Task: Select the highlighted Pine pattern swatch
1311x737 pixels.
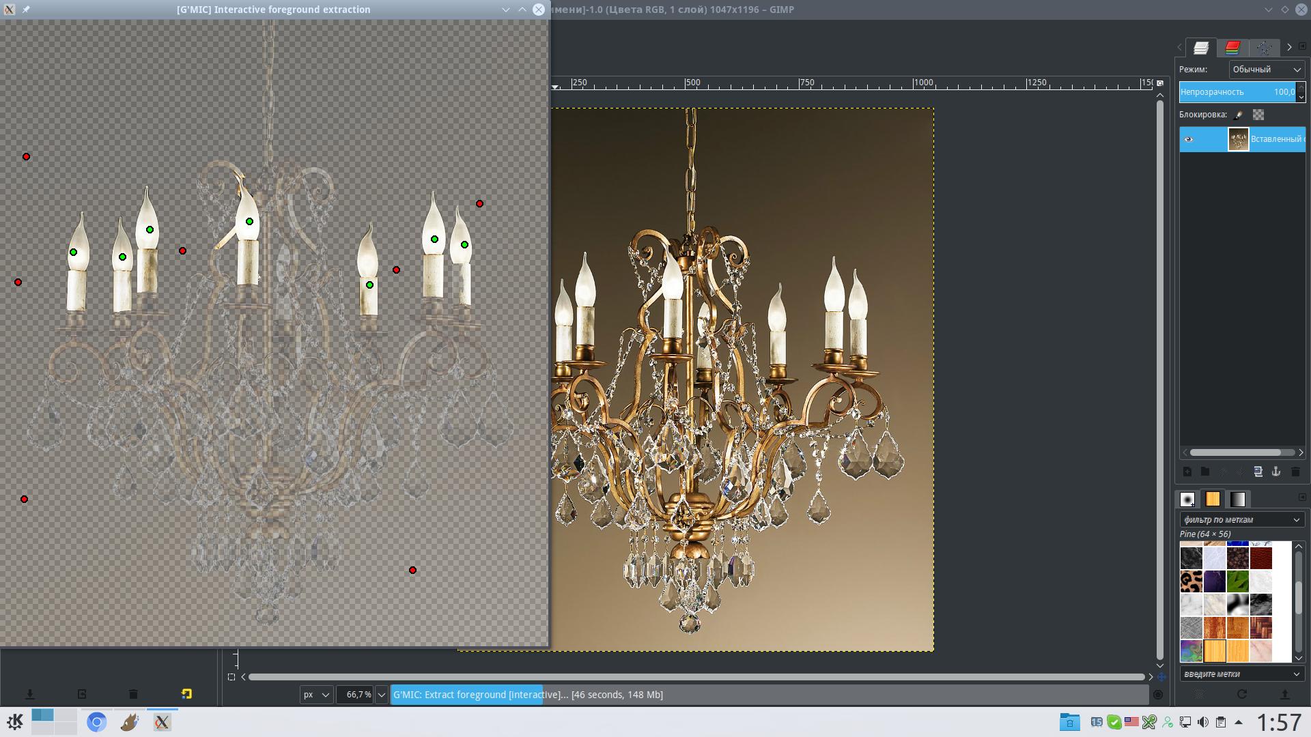Action: pos(1215,651)
